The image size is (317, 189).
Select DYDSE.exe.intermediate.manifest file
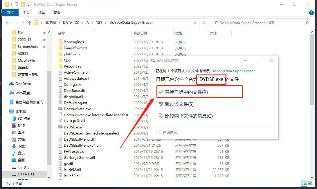pos(91,133)
